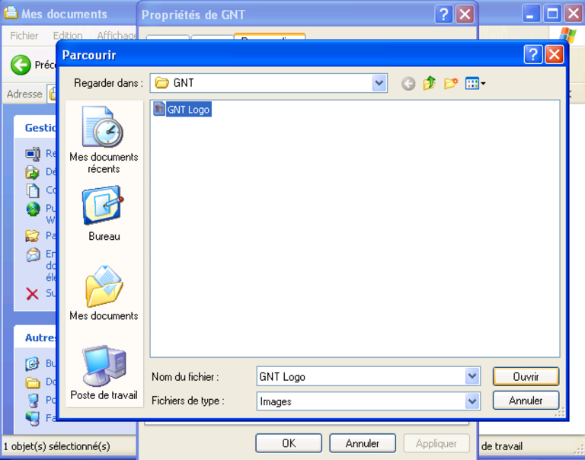Click the help question mark in Parcourir
The height and width of the screenshot is (460, 585).
pyautogui.click(x=533, y=55)
